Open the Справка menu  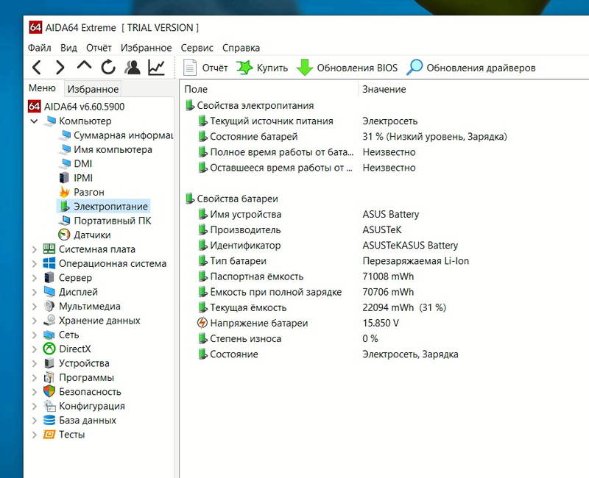pos(241,48)
